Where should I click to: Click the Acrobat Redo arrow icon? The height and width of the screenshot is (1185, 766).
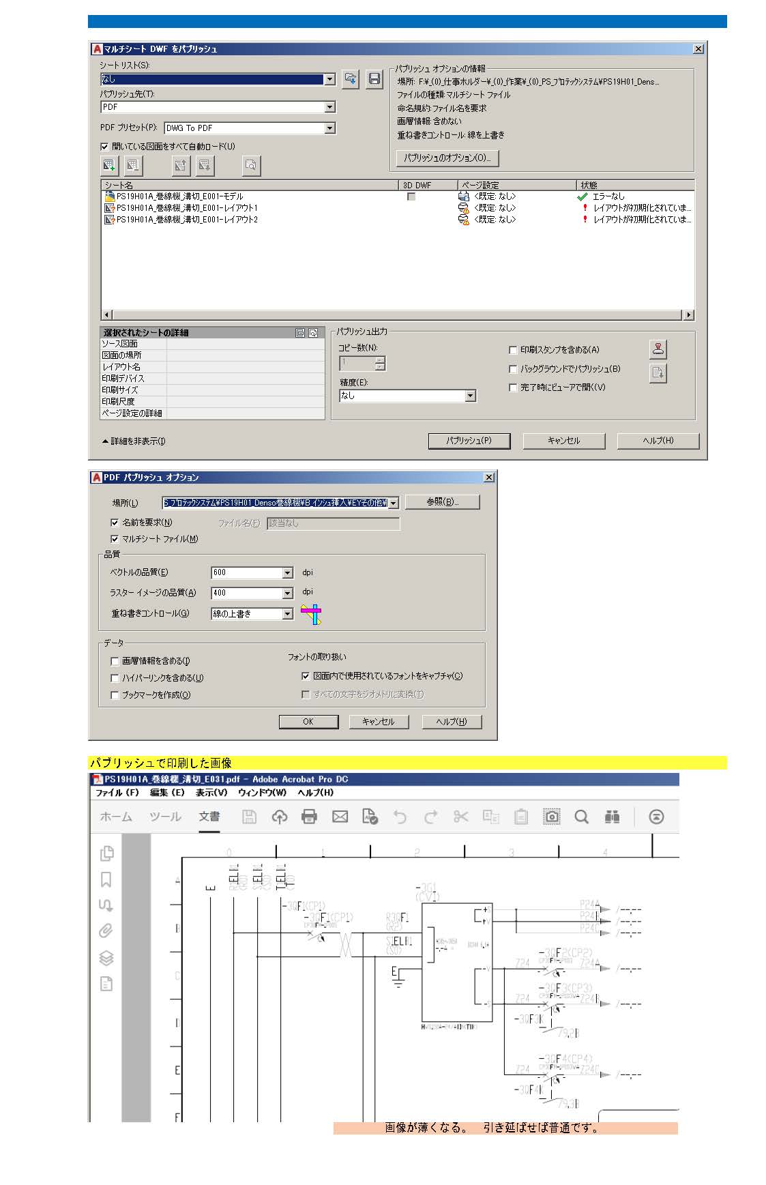(430, 817)
